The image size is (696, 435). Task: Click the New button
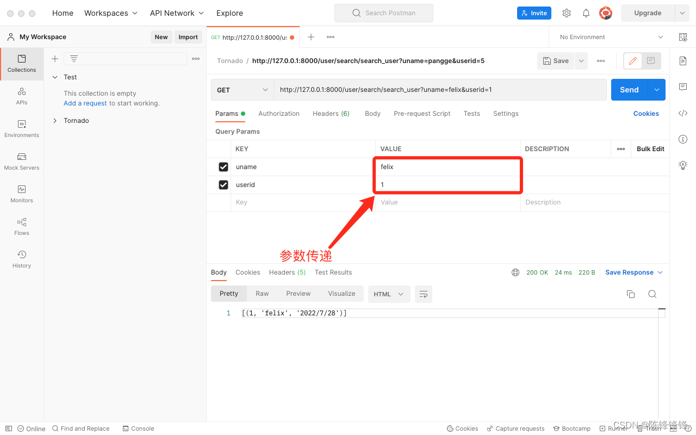point(161,37)
